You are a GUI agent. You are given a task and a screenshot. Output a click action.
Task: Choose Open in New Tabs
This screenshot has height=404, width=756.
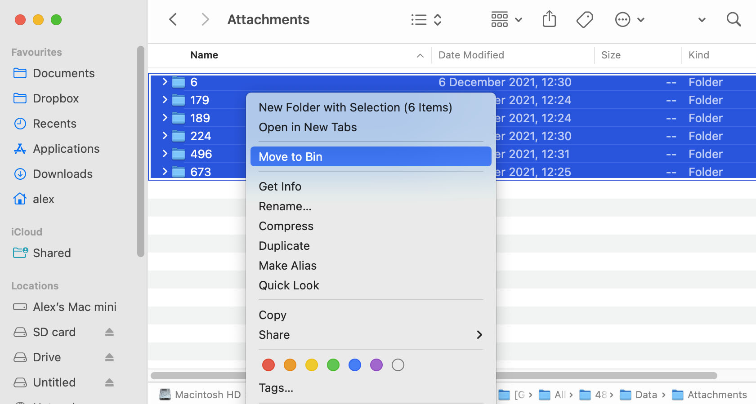click(308, 127)
